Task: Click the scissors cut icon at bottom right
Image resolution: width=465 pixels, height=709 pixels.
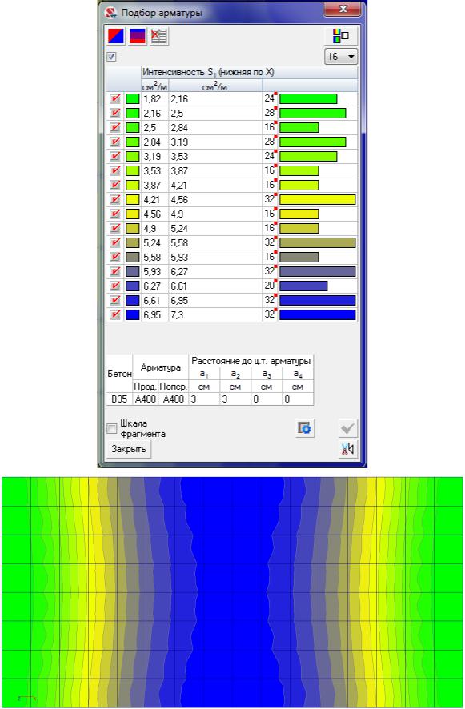Action: pyautogui.click(x=347, y=449)
